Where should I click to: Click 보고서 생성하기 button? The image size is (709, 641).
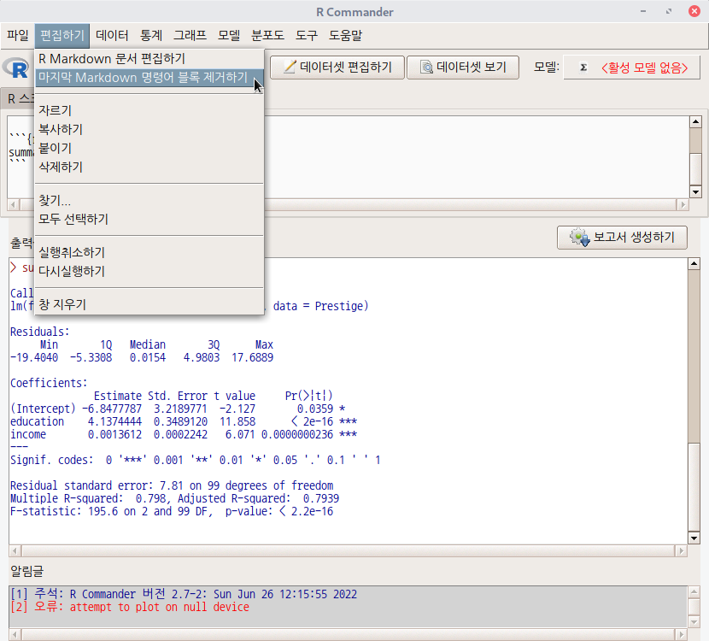622,238
